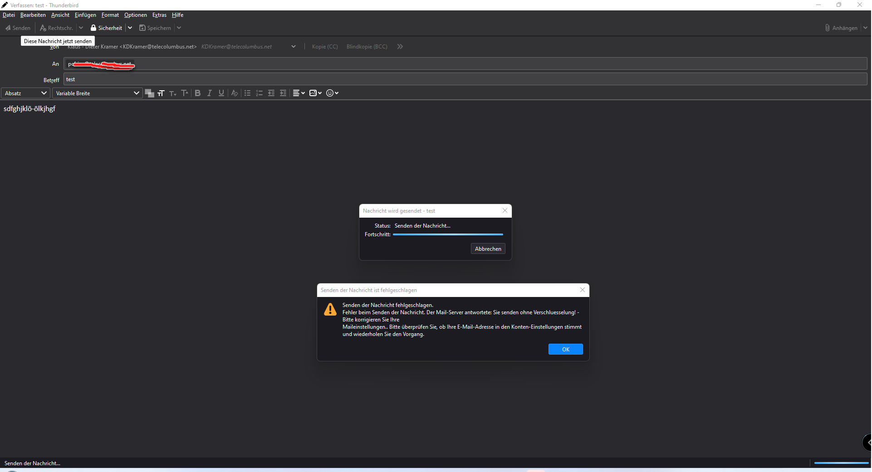This screenshot has height=472, width=872.
Task: Click the Senden der Nachricht... status bar text
Action: [x=32, y=463]
